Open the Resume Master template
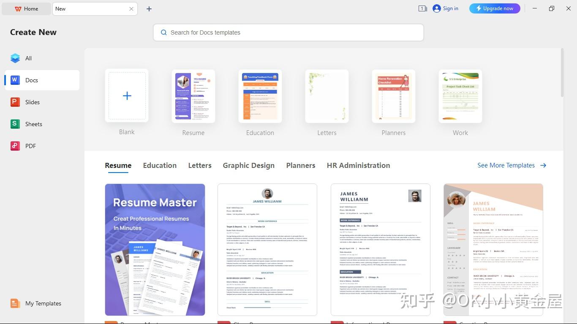The image size is (577, 324). pyautogui.click(x=155, y=250)
